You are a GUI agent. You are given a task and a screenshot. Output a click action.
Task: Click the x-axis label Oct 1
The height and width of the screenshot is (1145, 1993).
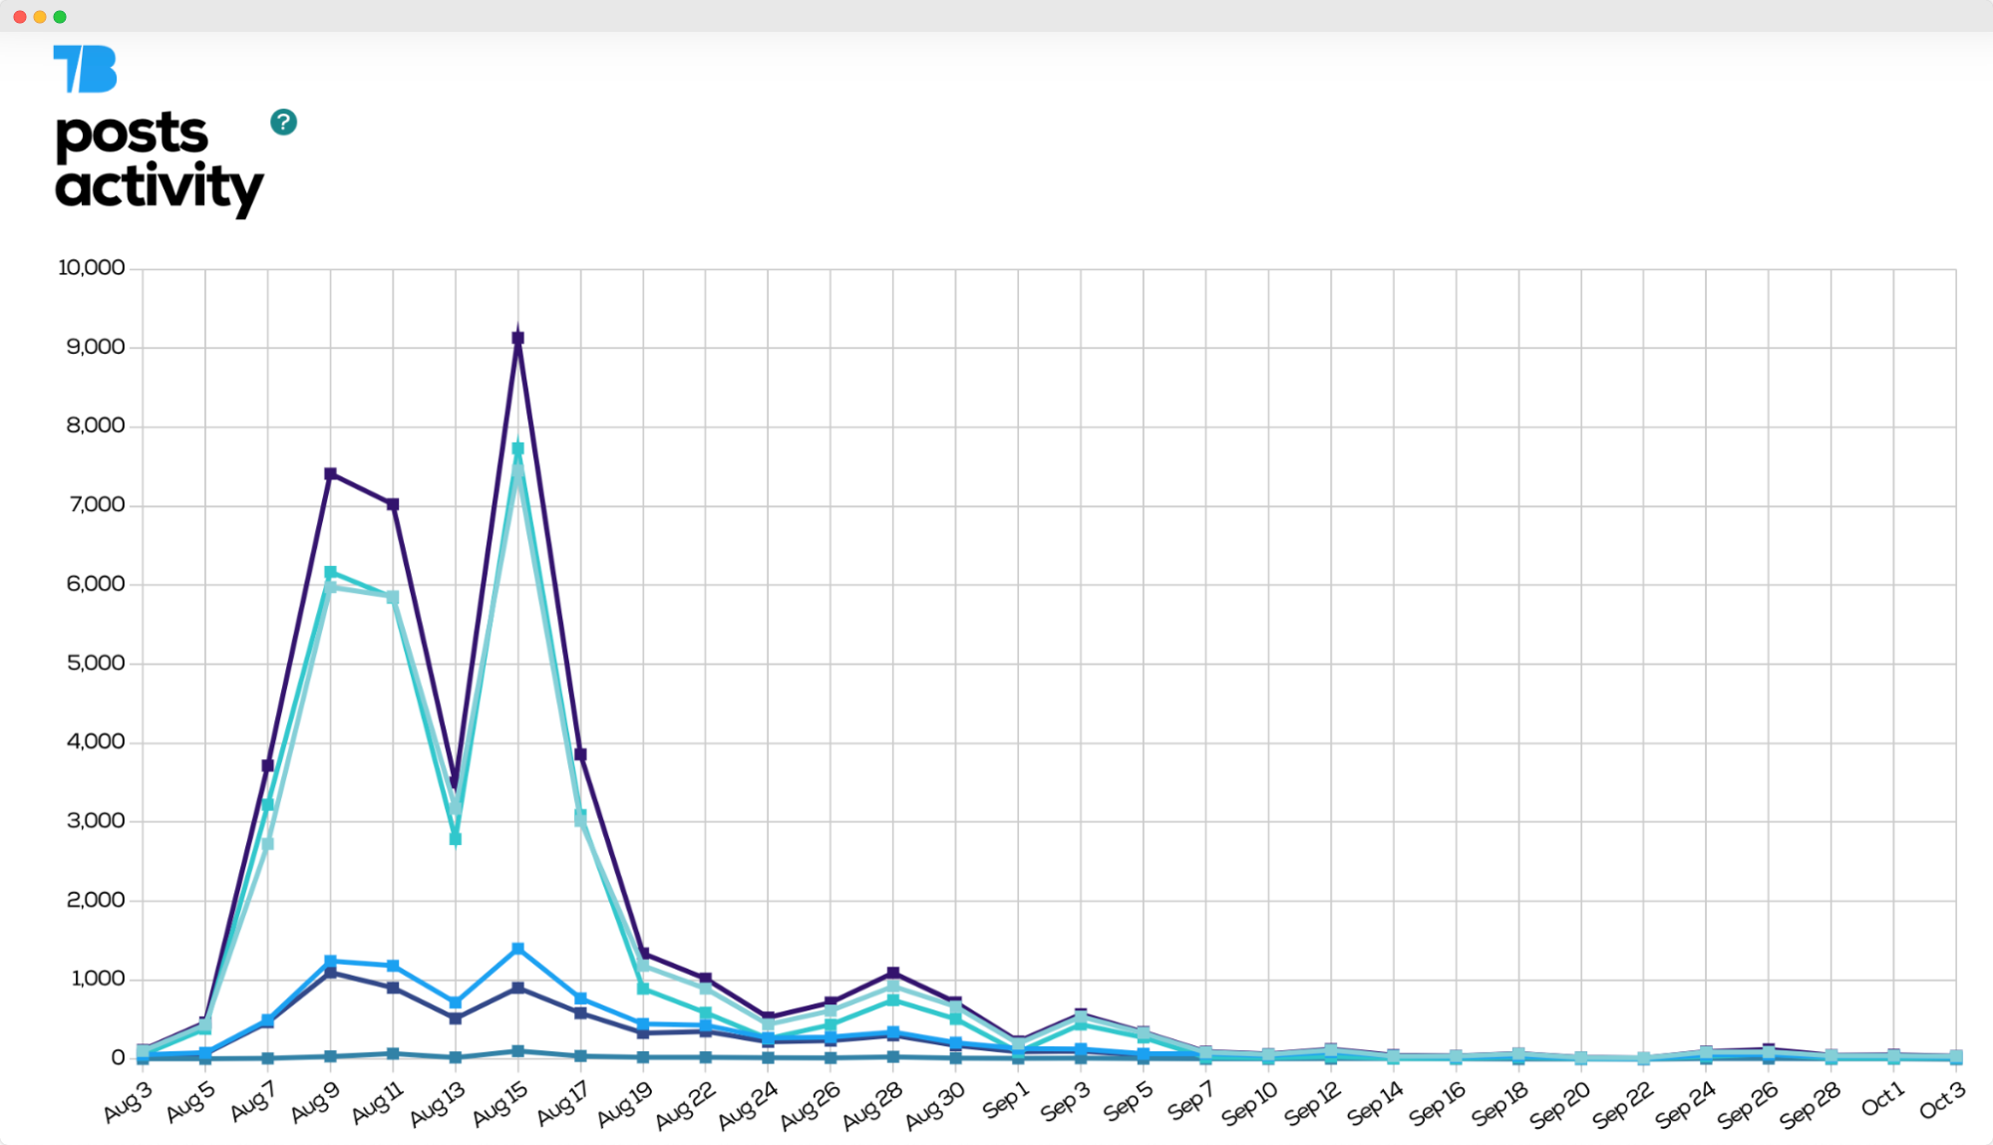1884,1099
